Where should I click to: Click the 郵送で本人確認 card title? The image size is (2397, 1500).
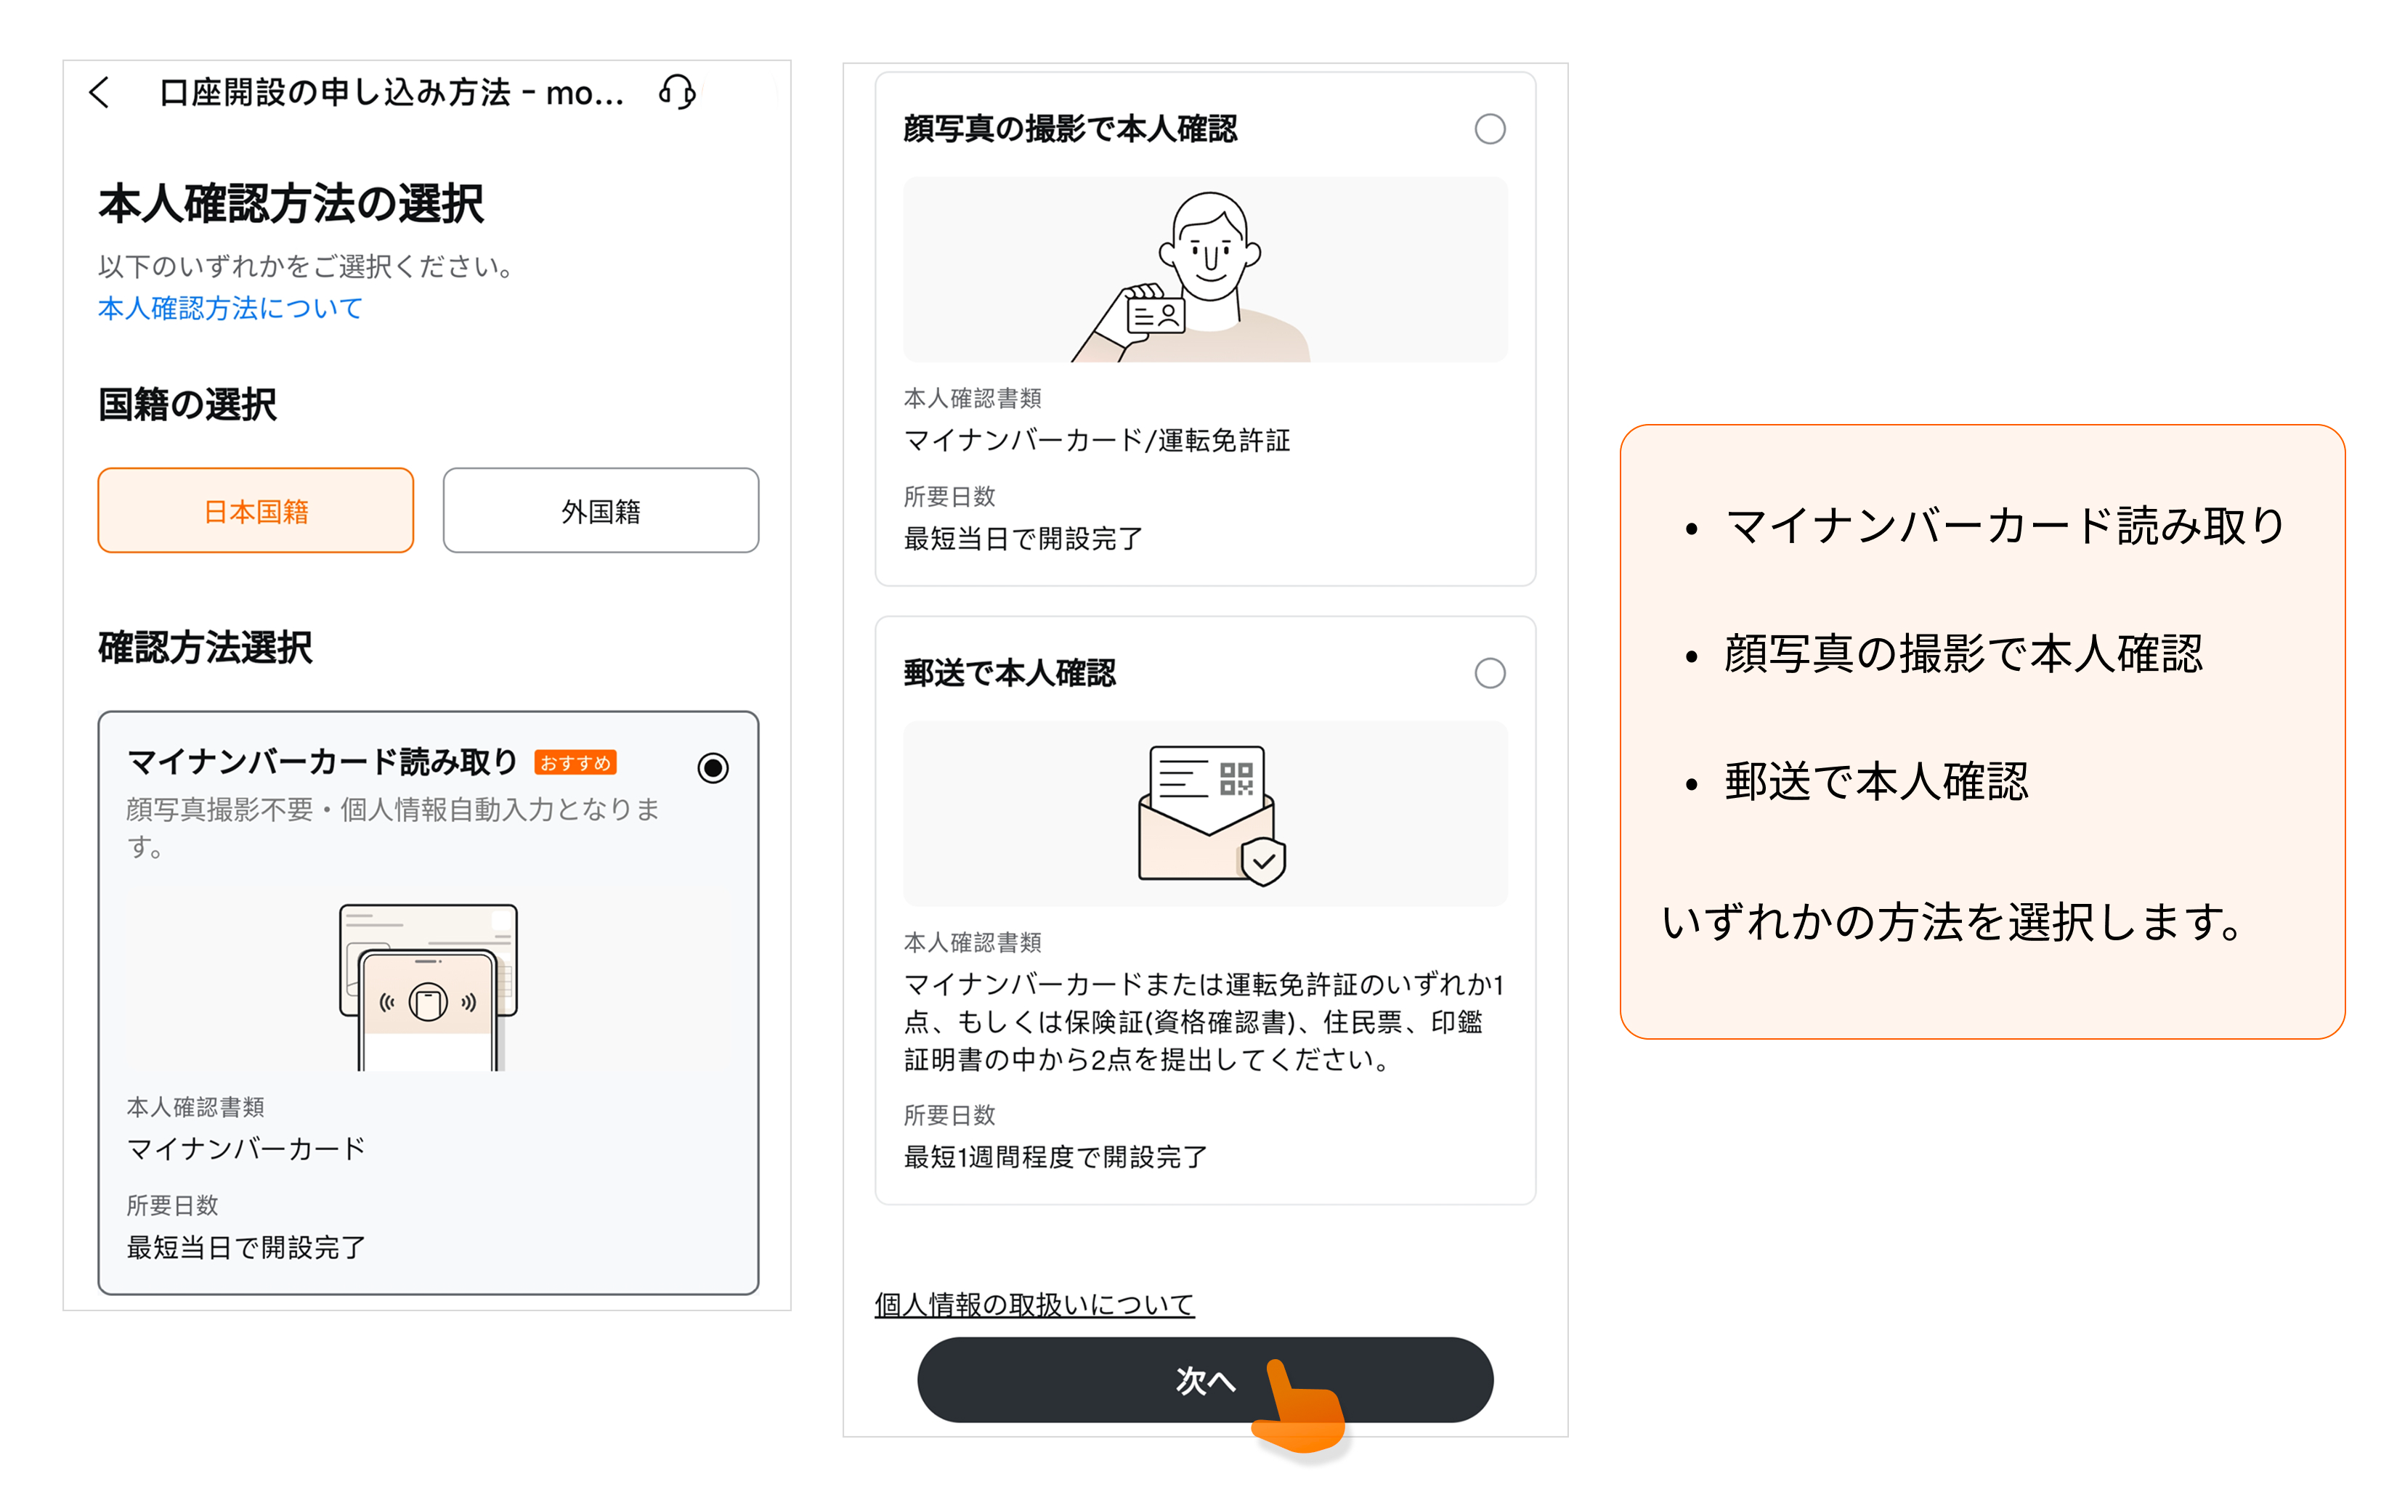pos(1010,674)
